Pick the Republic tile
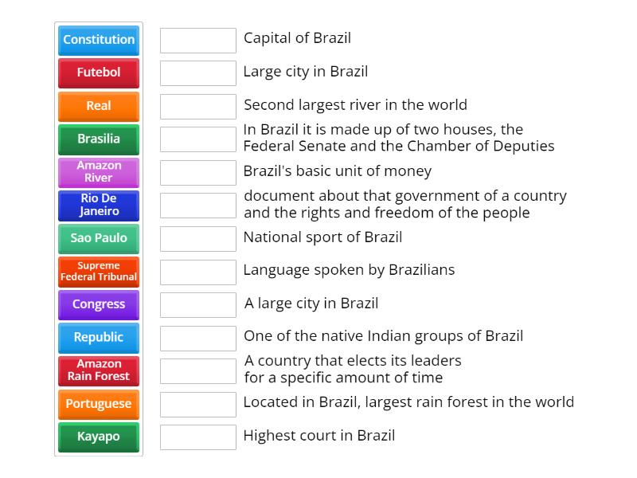Image resolution: width=637 pixels, height=478 pixels. pos(98,338)
